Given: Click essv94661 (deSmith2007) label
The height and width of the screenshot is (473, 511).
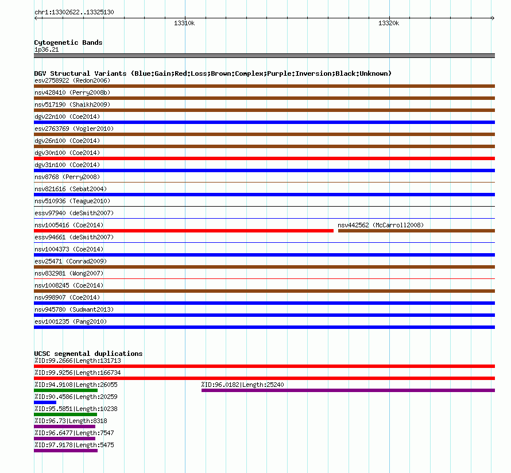Looking at the screenshot, I should point(74,237).
